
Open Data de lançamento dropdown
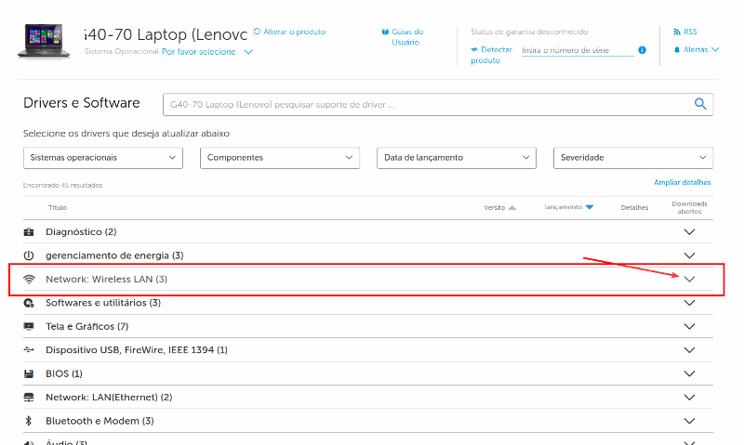(457, 158)
